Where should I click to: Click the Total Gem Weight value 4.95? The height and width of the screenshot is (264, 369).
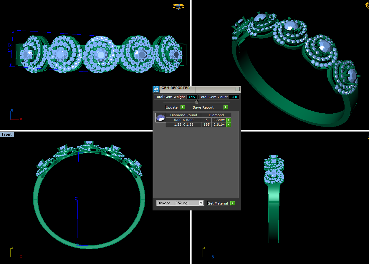192,97
